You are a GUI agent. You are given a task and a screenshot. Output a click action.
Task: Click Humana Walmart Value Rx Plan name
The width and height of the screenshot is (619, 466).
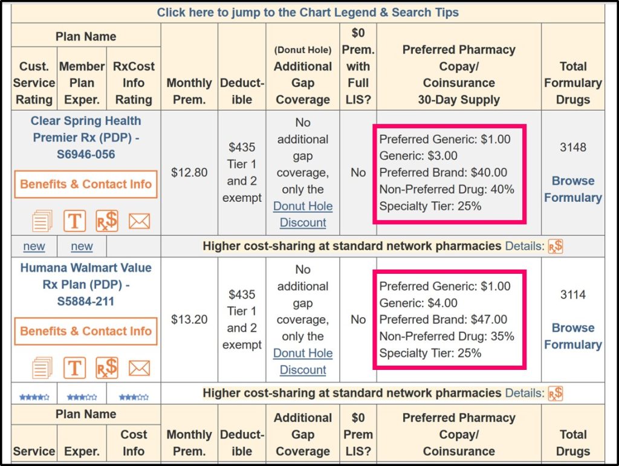click(86, 284)
